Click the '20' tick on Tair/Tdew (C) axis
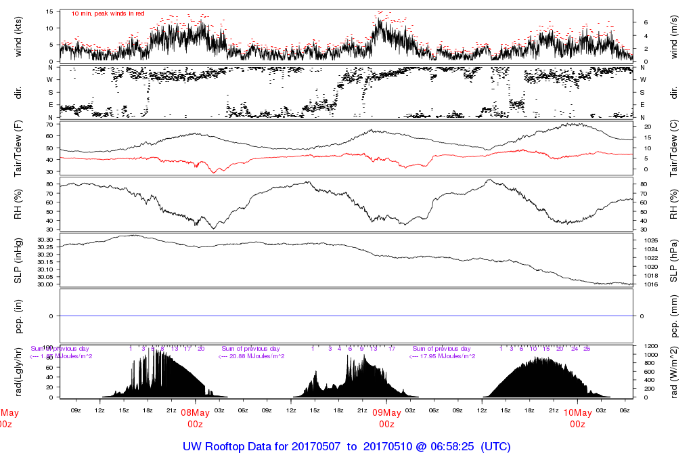Viewport: 693px width, 474px height. click(x=648, y=127)
